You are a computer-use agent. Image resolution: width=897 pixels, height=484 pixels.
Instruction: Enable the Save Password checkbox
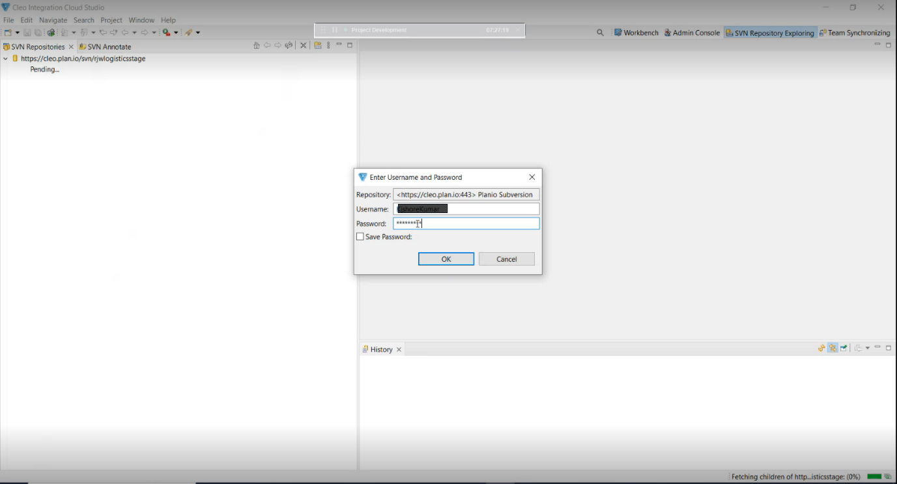point(360,237)
